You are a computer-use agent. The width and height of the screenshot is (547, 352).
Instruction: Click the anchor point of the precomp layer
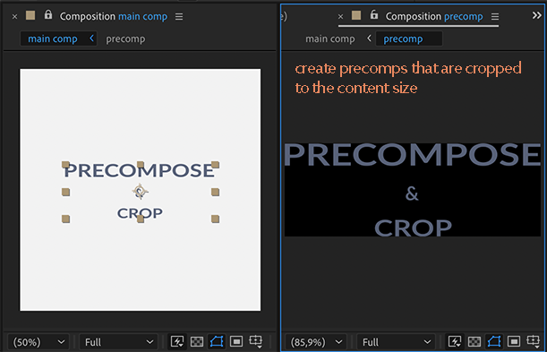(141, 191)
